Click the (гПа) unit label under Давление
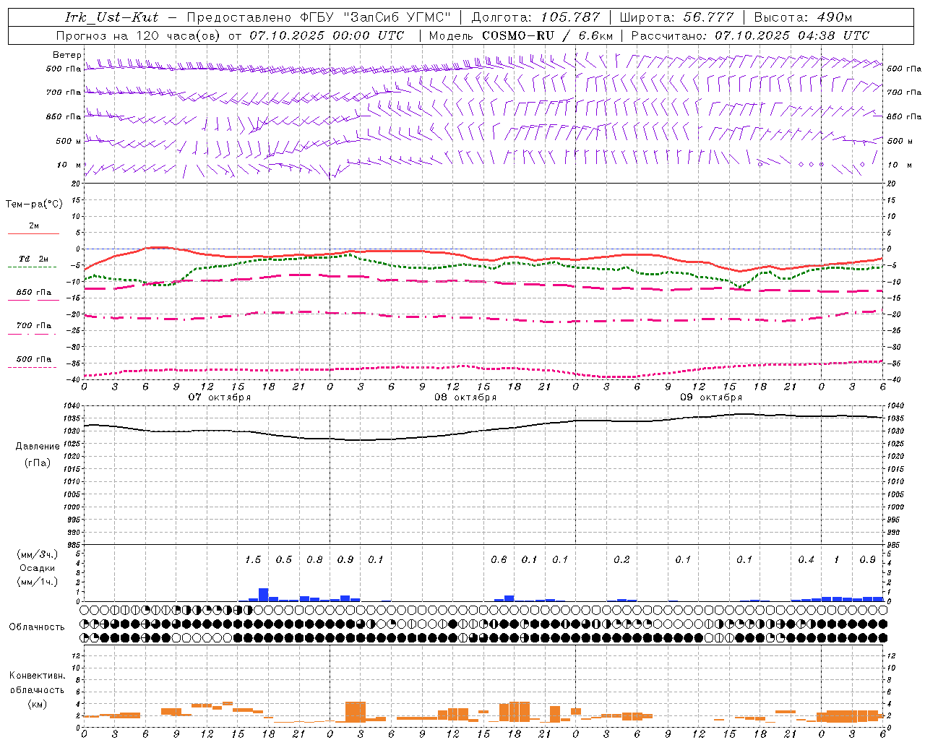This screenshot has width=925, height=740. (x=38, y=462)
